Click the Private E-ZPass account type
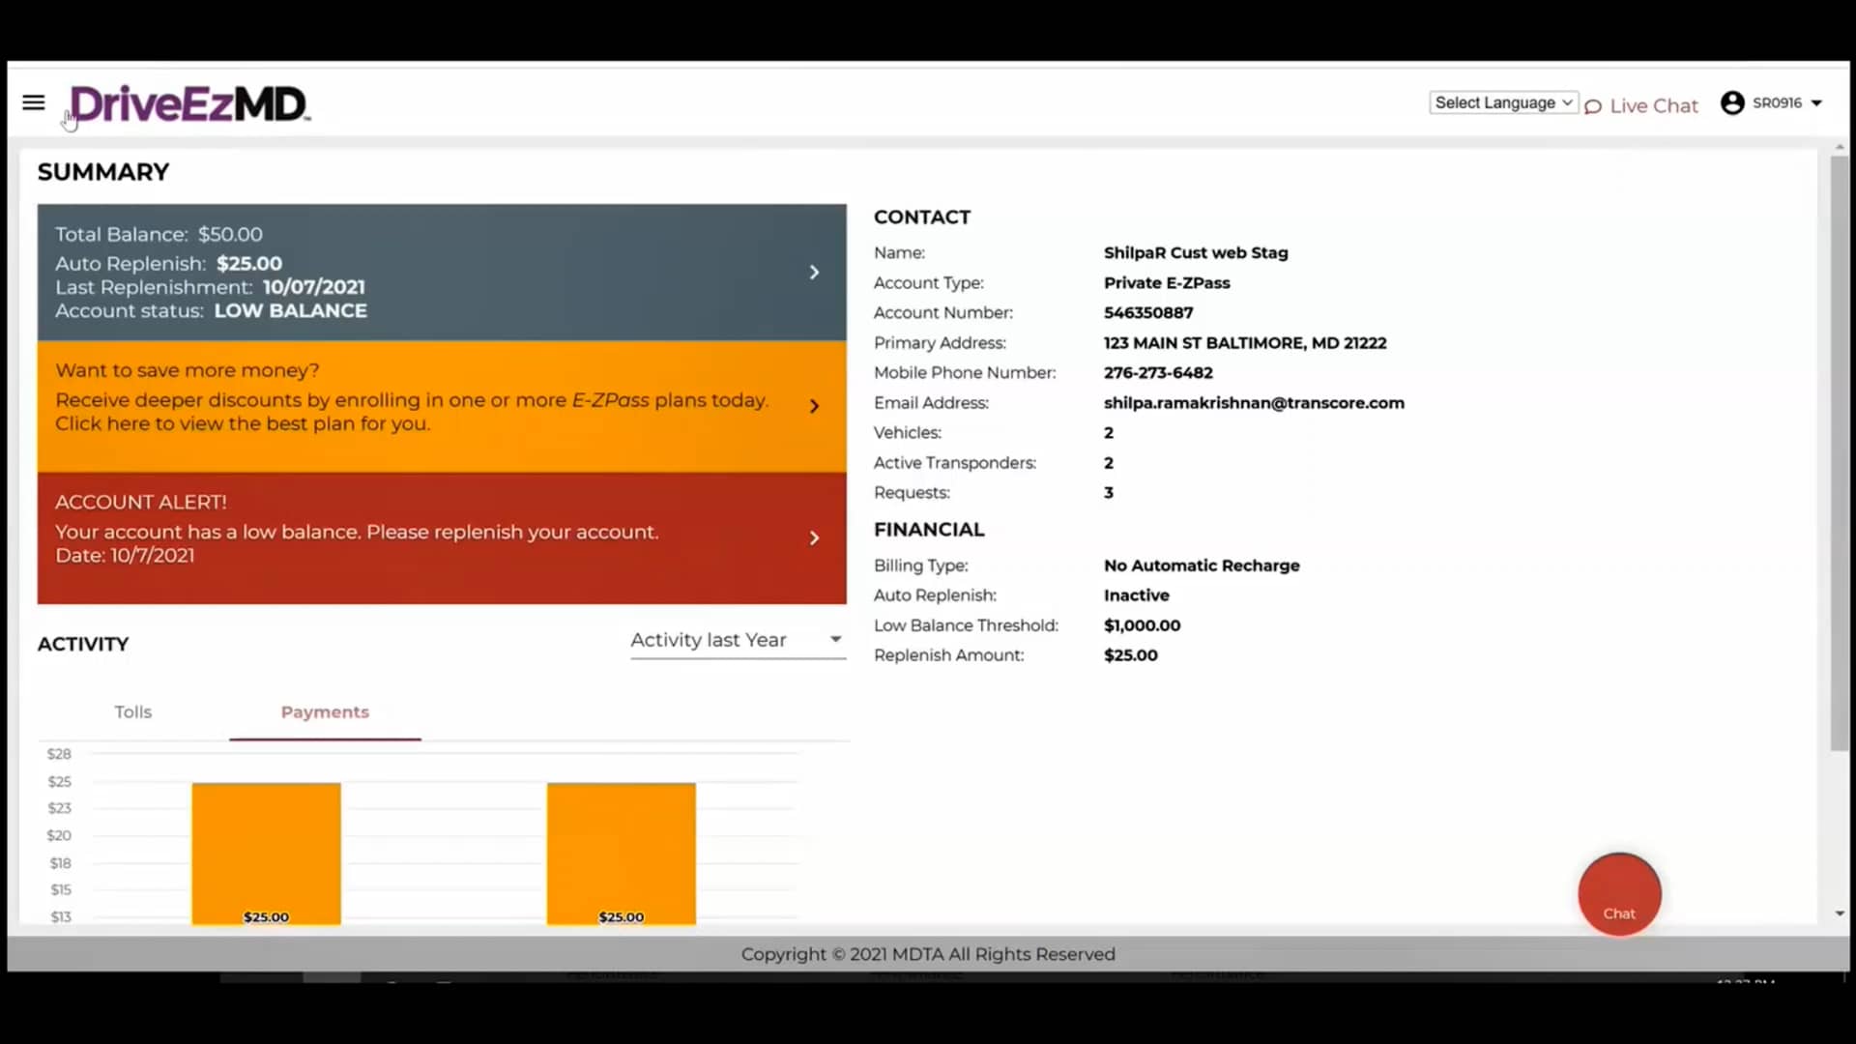This screenshot has width=1856, height=1044. tap(1167, 283)
